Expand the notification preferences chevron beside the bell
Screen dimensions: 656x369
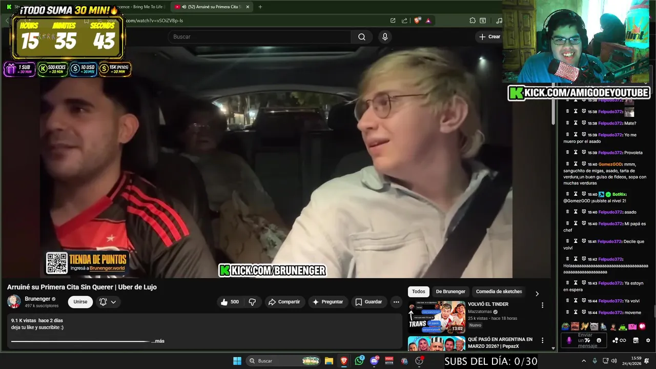point(113,302)
